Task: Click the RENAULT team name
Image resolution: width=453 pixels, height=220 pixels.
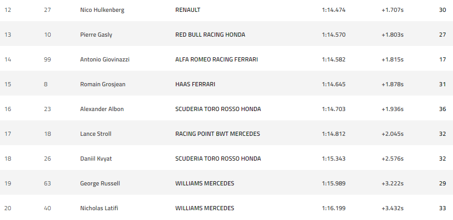Action: click(188, 10)
